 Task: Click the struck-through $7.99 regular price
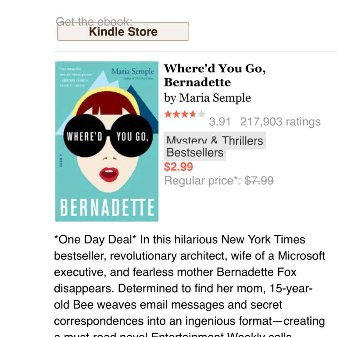[x=259, y=180]
